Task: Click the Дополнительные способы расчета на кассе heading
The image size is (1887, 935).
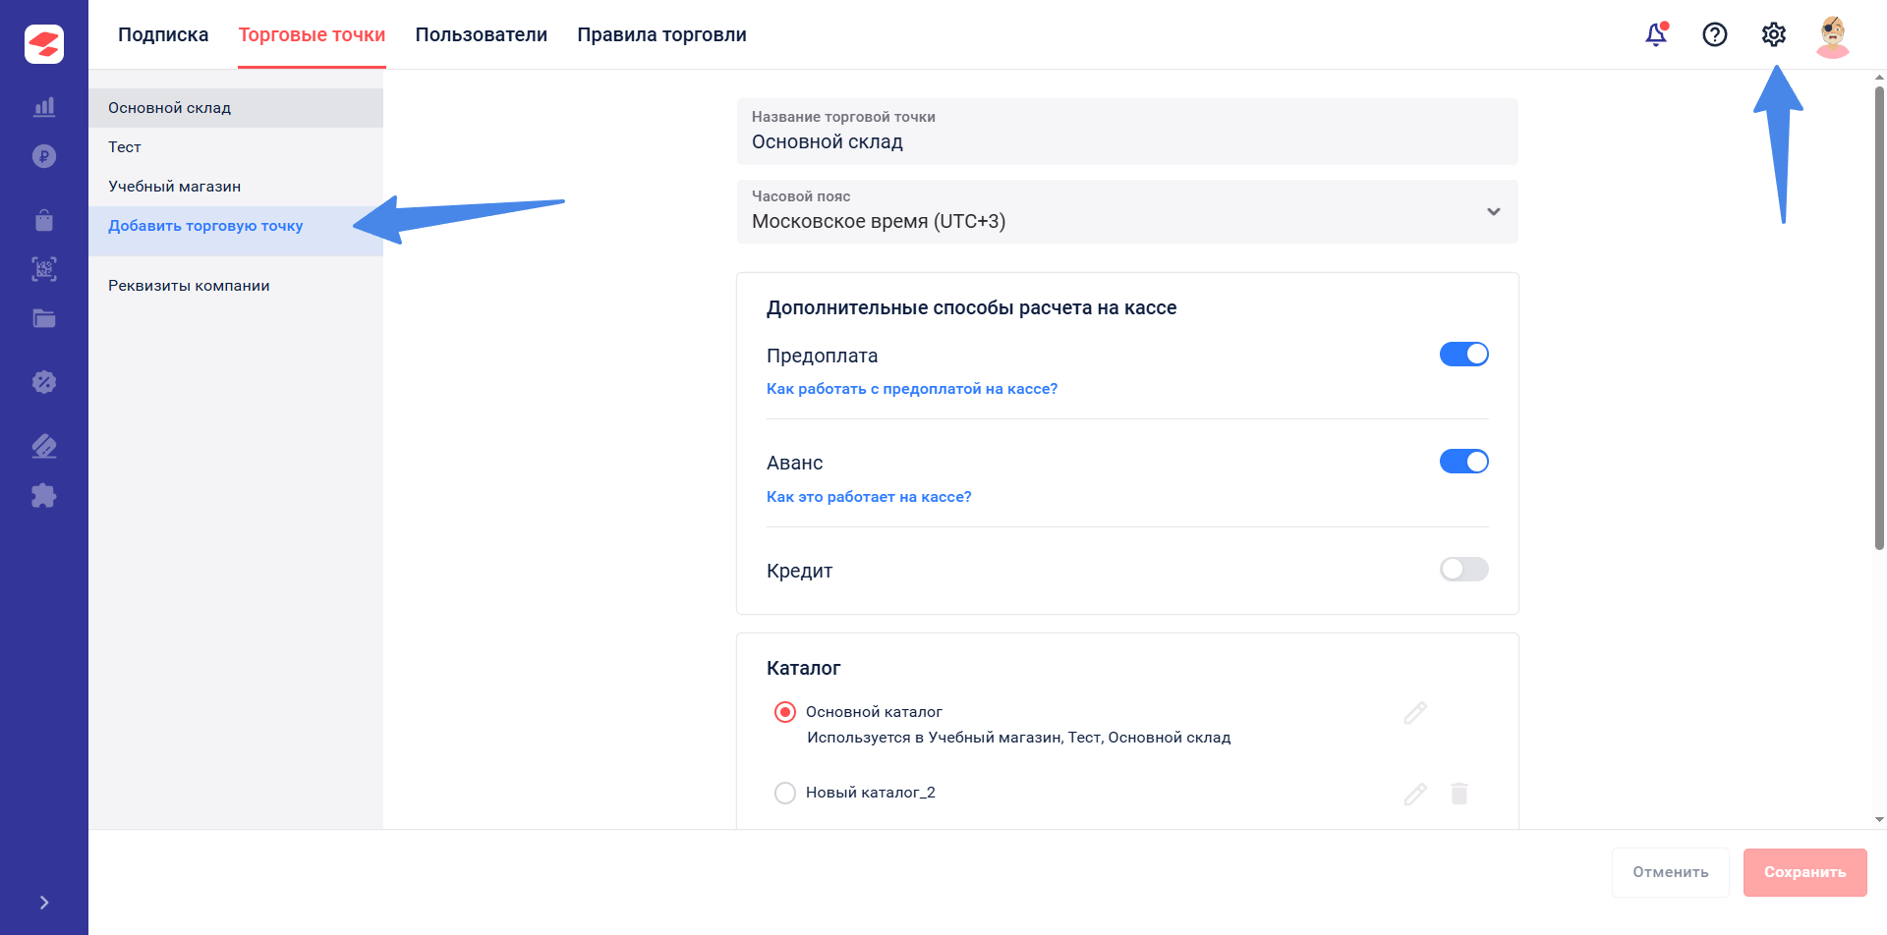Action: tap(971, 307)
